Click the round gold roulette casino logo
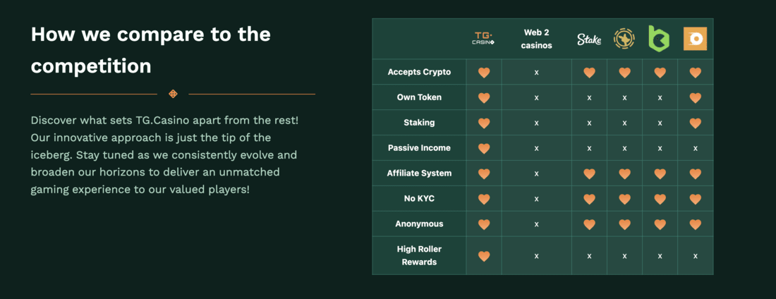 coord(624,39)
